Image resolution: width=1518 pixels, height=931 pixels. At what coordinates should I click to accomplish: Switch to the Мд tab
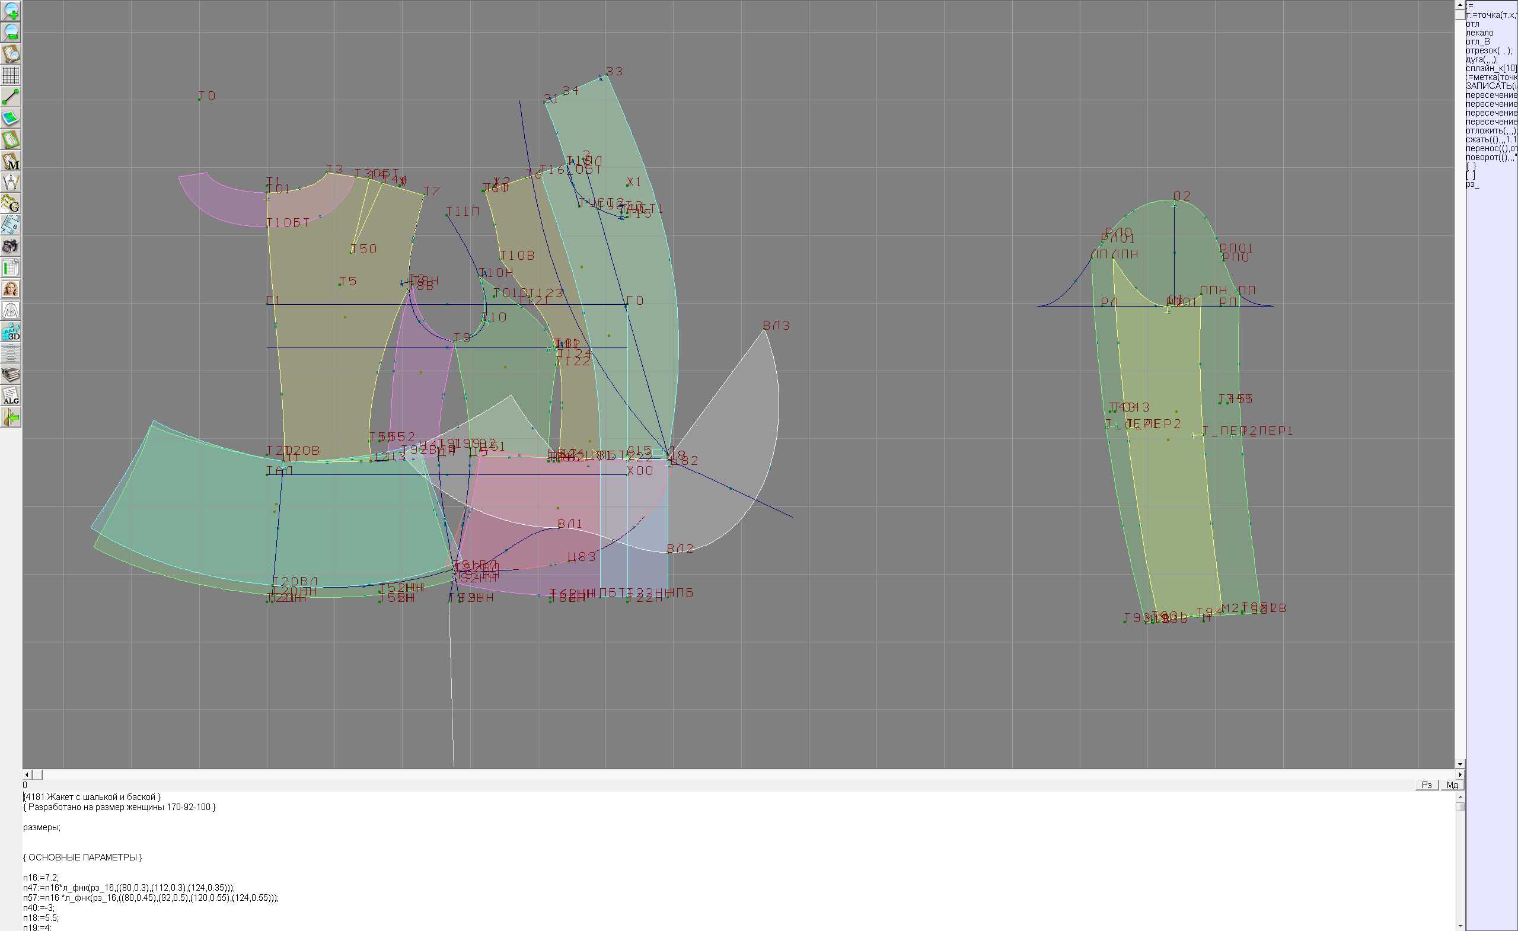click(1452, 785)
